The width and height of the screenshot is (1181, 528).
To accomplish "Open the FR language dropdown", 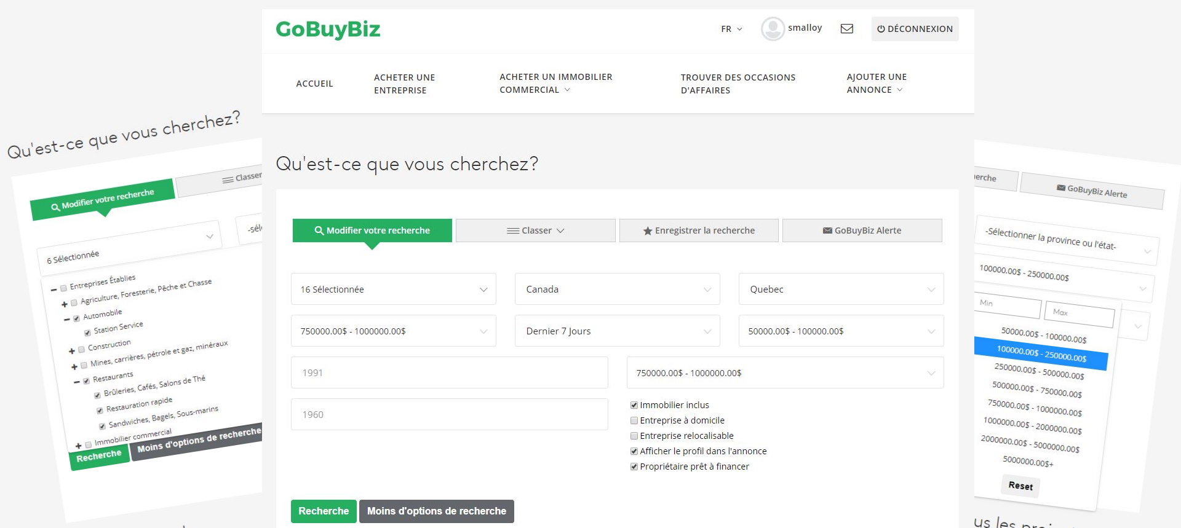I will (x=731, y=29).
